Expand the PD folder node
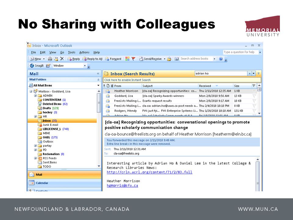This screenshot has width=293, height=220. pos(35,150)
